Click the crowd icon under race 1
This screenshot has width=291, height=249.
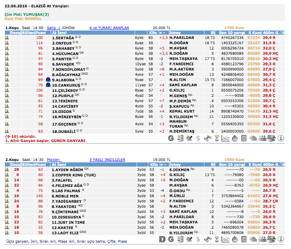click(262, 139)
